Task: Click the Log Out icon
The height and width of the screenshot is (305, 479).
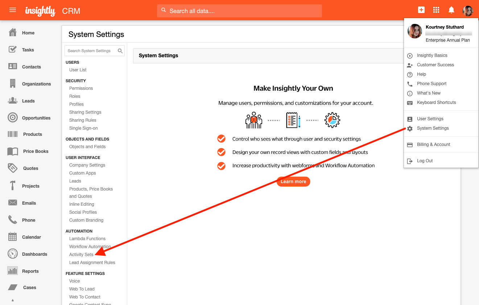Action: click(x=410, y=161)
